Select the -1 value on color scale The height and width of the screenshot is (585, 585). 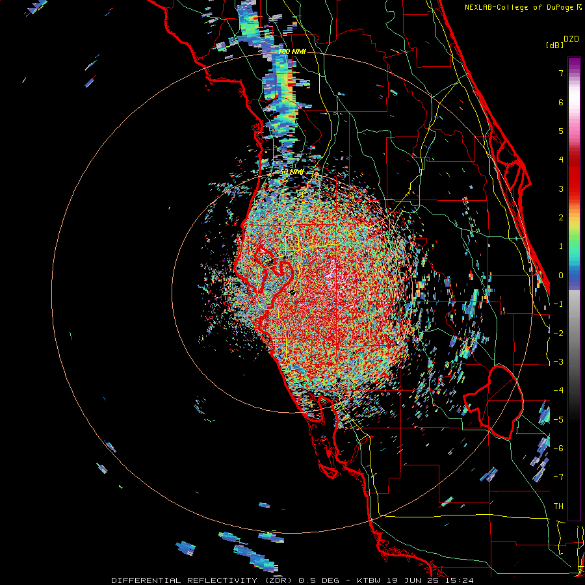558,304
